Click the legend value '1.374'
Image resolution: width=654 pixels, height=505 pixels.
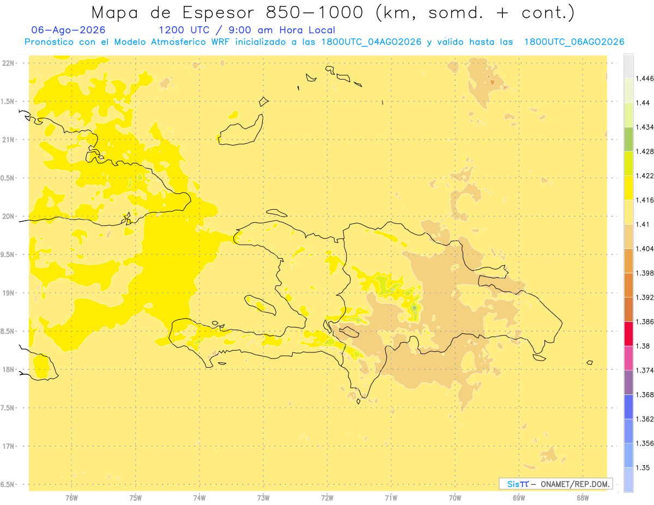(645, 370)
